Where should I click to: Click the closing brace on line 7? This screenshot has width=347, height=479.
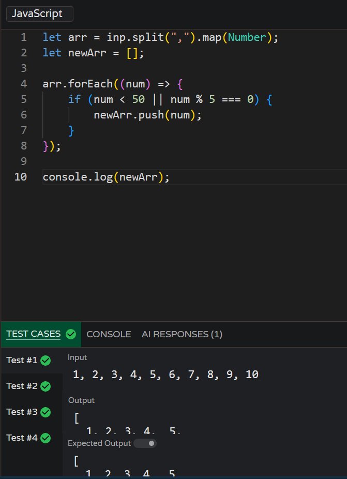tap(71, 130)
